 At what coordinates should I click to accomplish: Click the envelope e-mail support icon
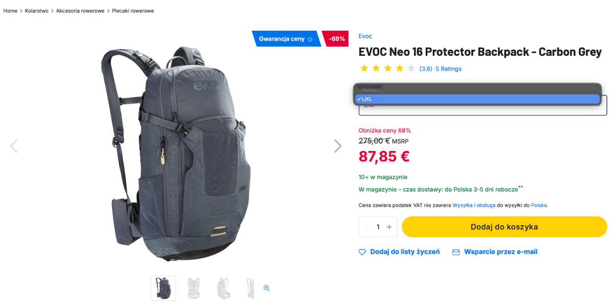(456, 252)
